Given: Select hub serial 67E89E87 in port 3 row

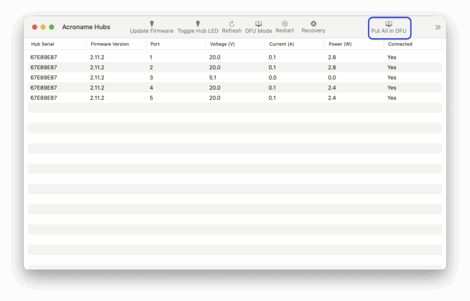Looking at the screenshot, I should (44, 78).
